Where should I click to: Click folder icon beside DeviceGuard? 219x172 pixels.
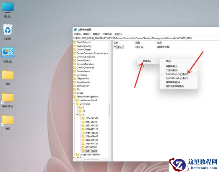click(75, 60)
